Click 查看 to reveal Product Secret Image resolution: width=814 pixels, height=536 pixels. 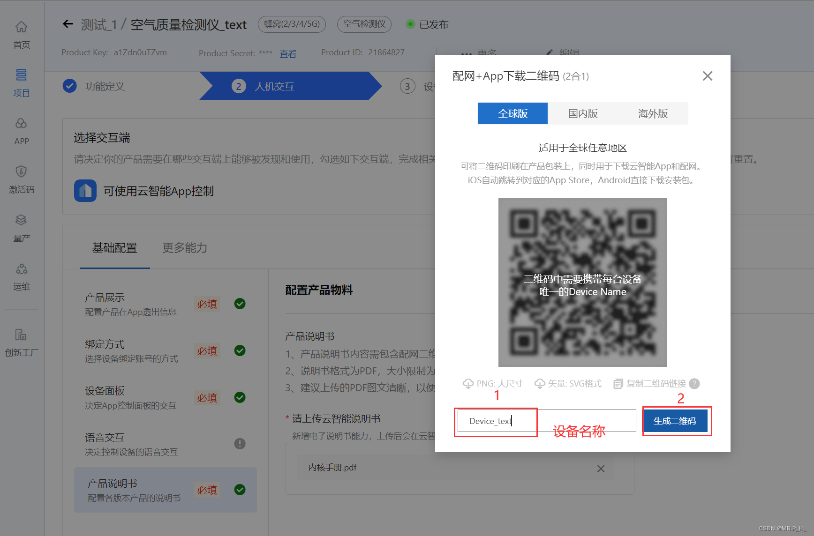click(288, 54)
